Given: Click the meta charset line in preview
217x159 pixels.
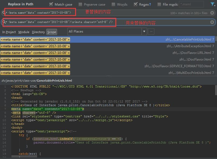Looking at the screenshot, I should [x=34, y=113].
